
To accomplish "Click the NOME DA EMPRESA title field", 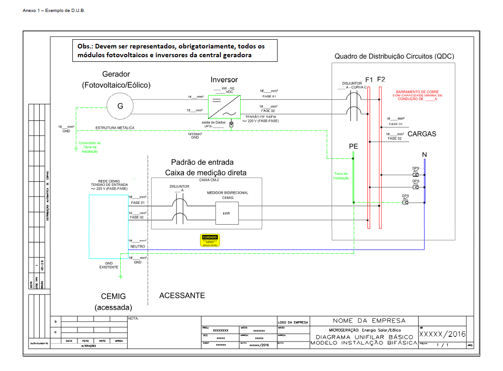I will click(x=369, y=321).
